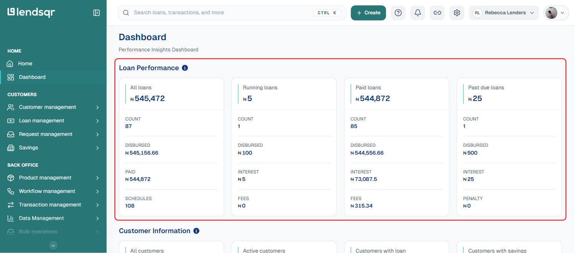Open the profile avatar dropdown arrow
This screenshot has height=253, width=578.
tap(563, 13)
